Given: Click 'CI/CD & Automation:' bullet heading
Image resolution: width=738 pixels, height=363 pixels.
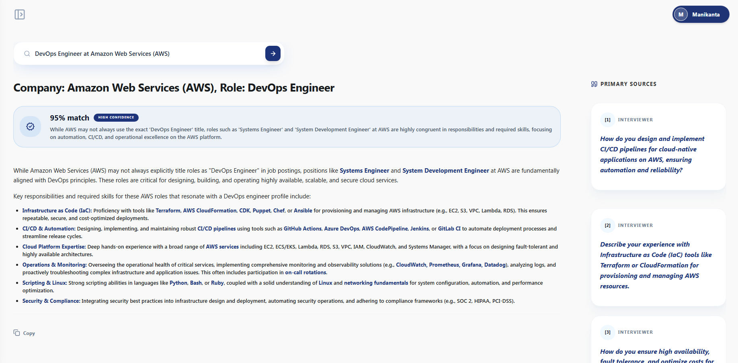Looking at the screenshot, I should [49, 228].
